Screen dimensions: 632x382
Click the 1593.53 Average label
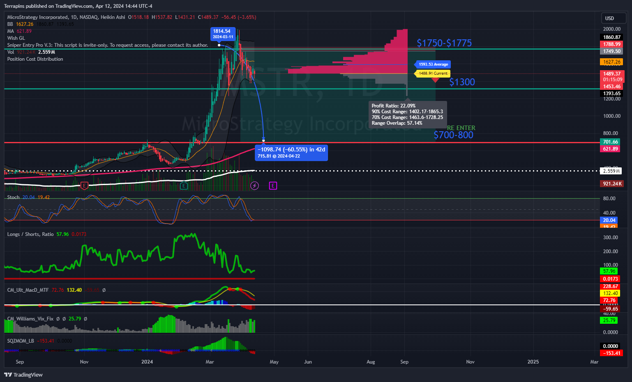432,64
